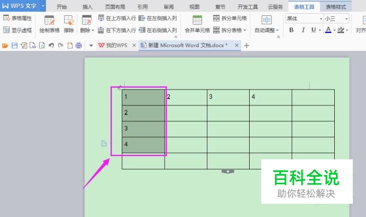Expand the 删除 dropdown arrow
Screen dimensions: 366x217
point(93,30)
